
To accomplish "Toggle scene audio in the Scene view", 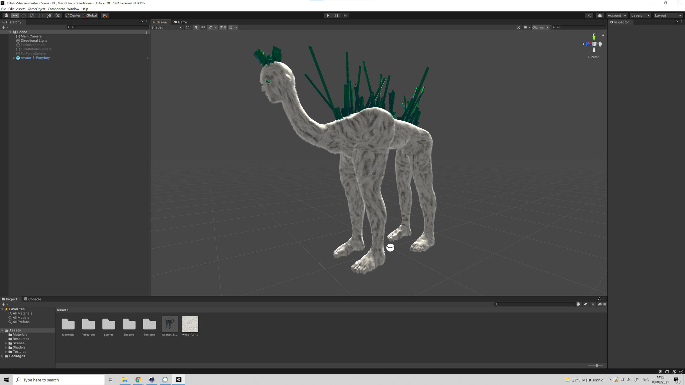I will (203, 27).
